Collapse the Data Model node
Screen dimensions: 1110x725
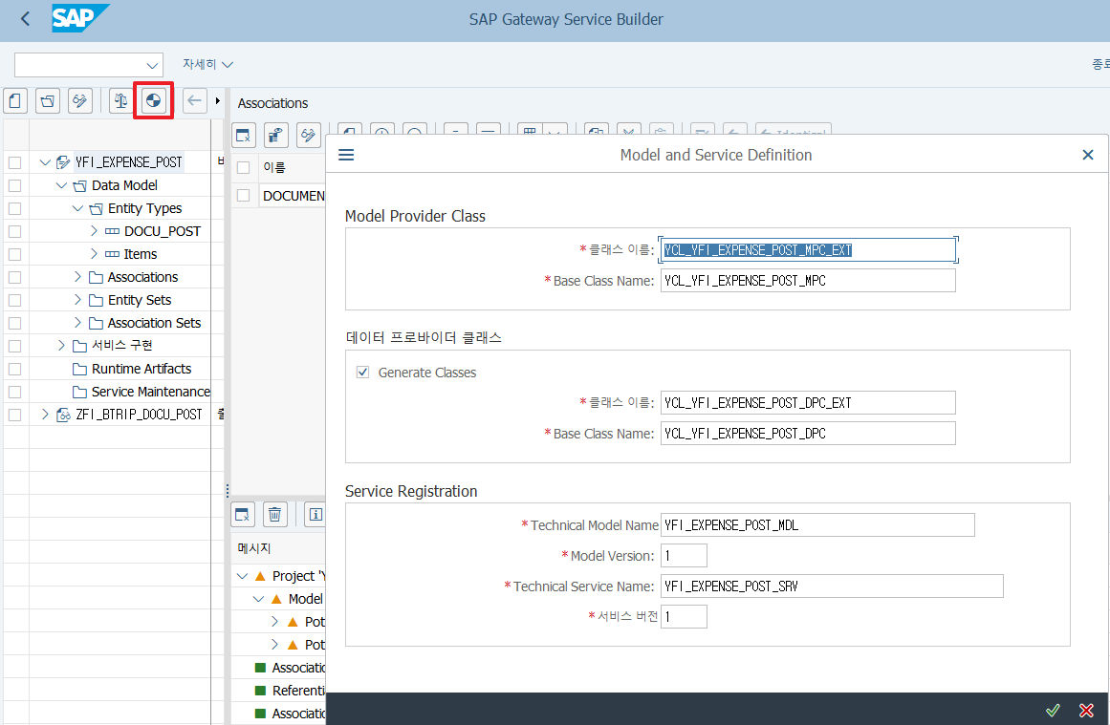pyautogui.click(x=61, y=185)
